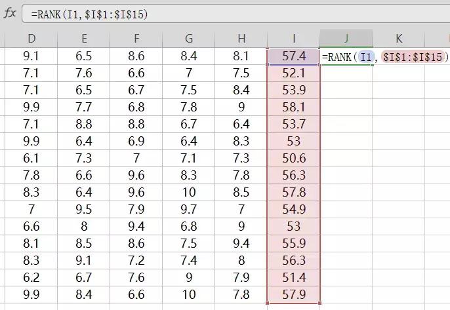Click 9.4 in column H of 55.9 row
450x310 pixels.
(x=241, y=243)
